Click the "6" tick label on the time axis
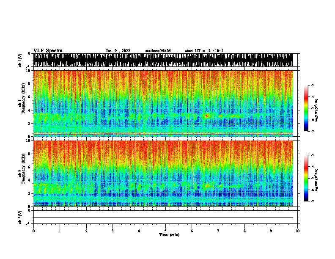The height and width of the screenshot is (259, 335). pos(192,231)
